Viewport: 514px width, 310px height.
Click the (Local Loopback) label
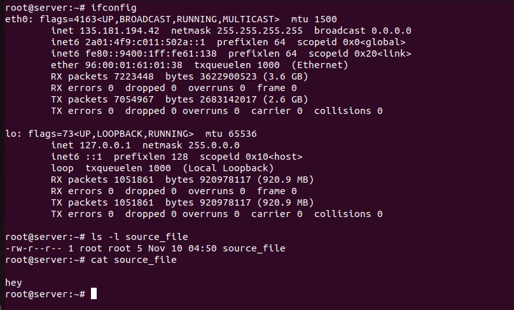click(228, 168)
